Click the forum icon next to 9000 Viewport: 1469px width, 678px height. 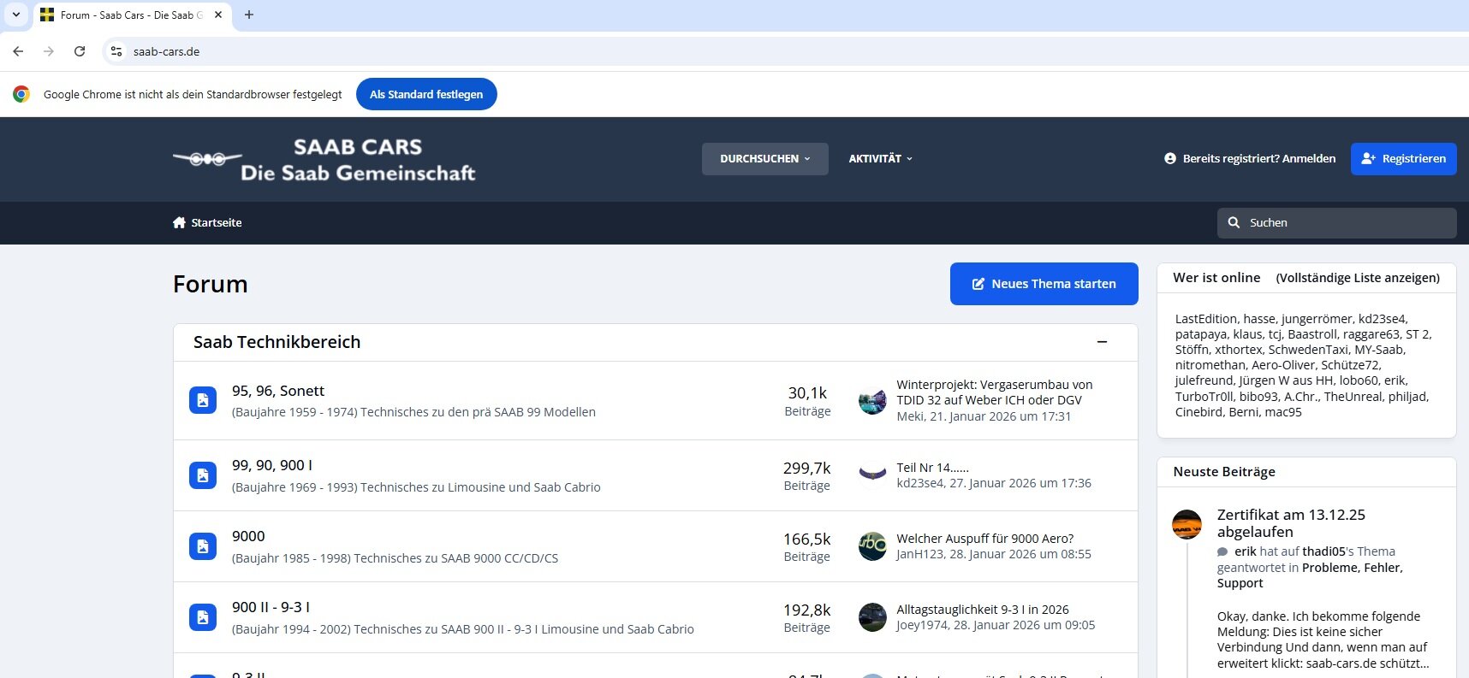[203, 546]
